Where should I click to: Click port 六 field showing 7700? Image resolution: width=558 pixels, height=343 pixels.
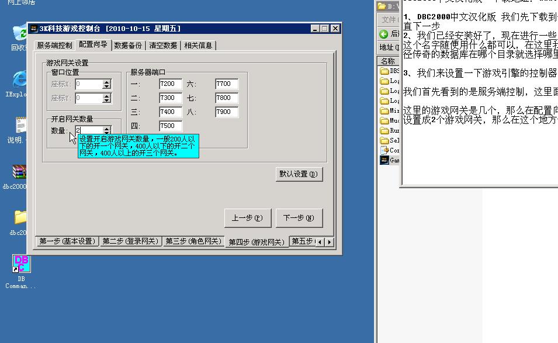point(227,84)
